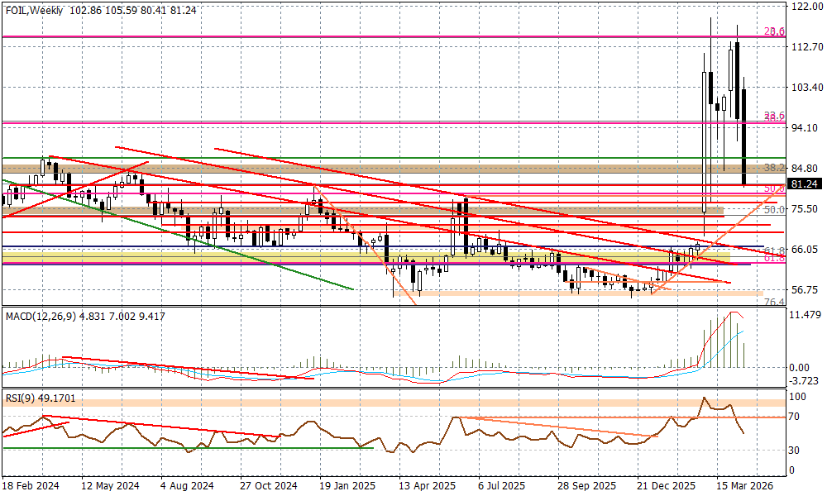This screenshot has height=496, width=827.
Task: Click the 27 Oct 2024 date label
Action: pos(269,487)
